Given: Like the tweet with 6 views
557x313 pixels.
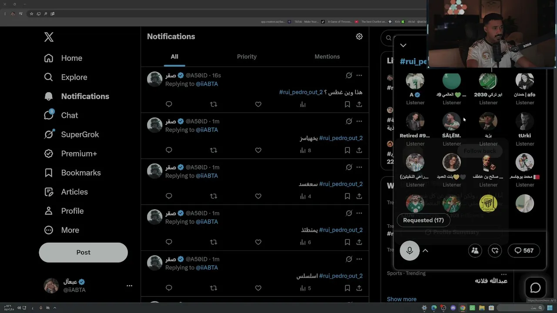Looking at the screenshot, I should click(x=258, y=242).
